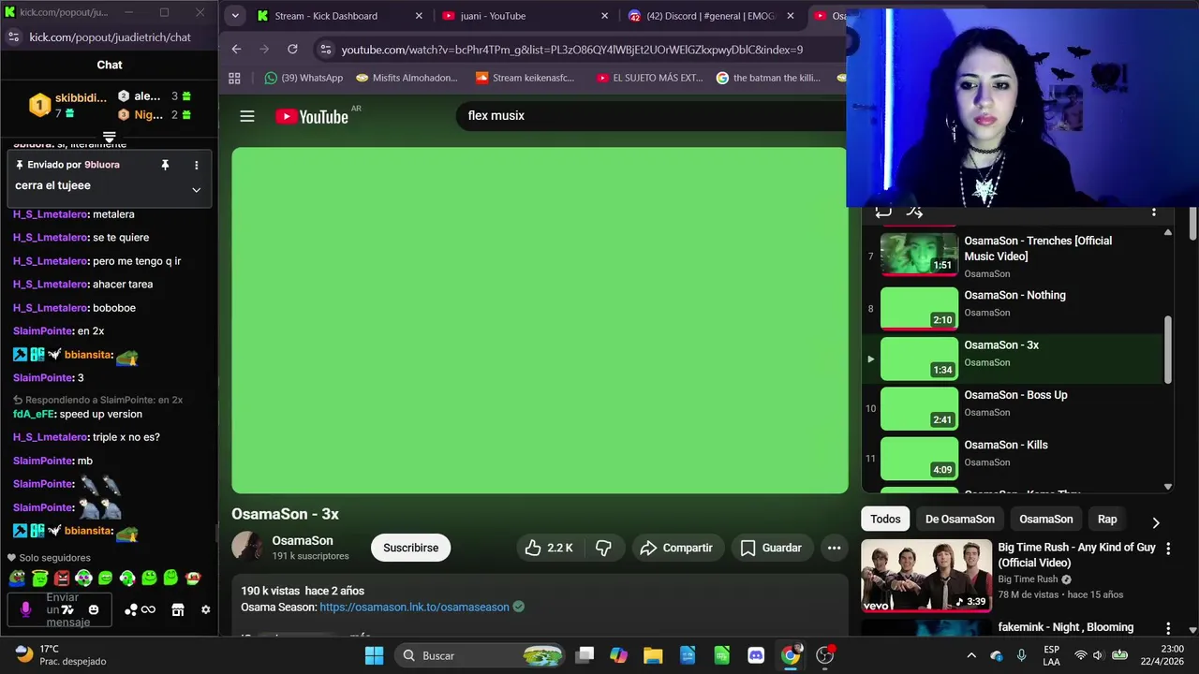
Task: Expand the pinned message chevron
Action: point(196,189)
